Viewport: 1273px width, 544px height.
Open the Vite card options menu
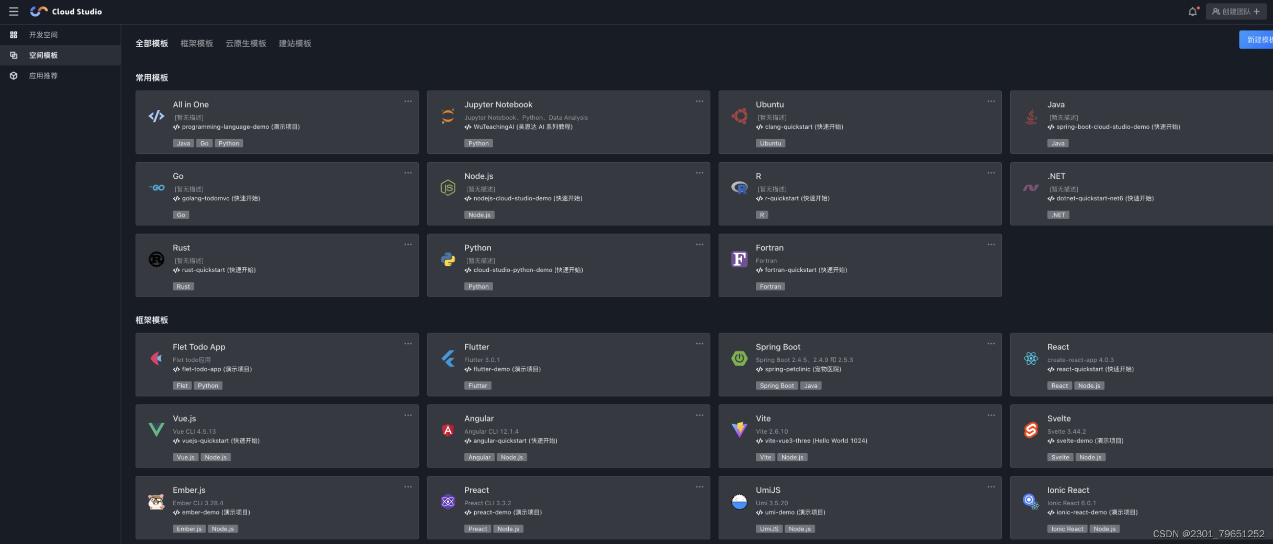pyautogui.click(x=991, y=415)
